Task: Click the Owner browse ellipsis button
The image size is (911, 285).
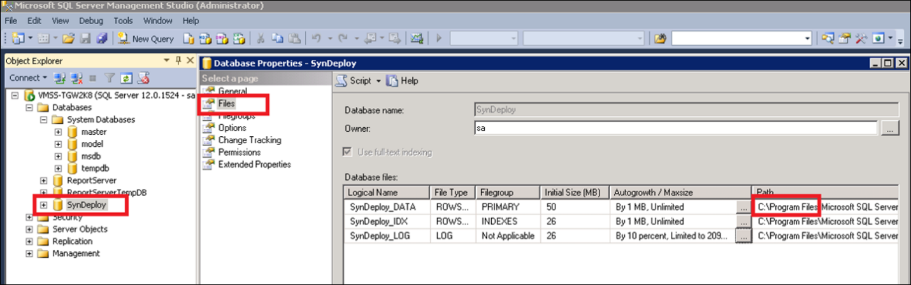Action: click(x=890, y=128)
